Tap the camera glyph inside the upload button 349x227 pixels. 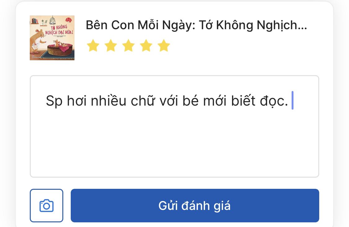[47, 205]
